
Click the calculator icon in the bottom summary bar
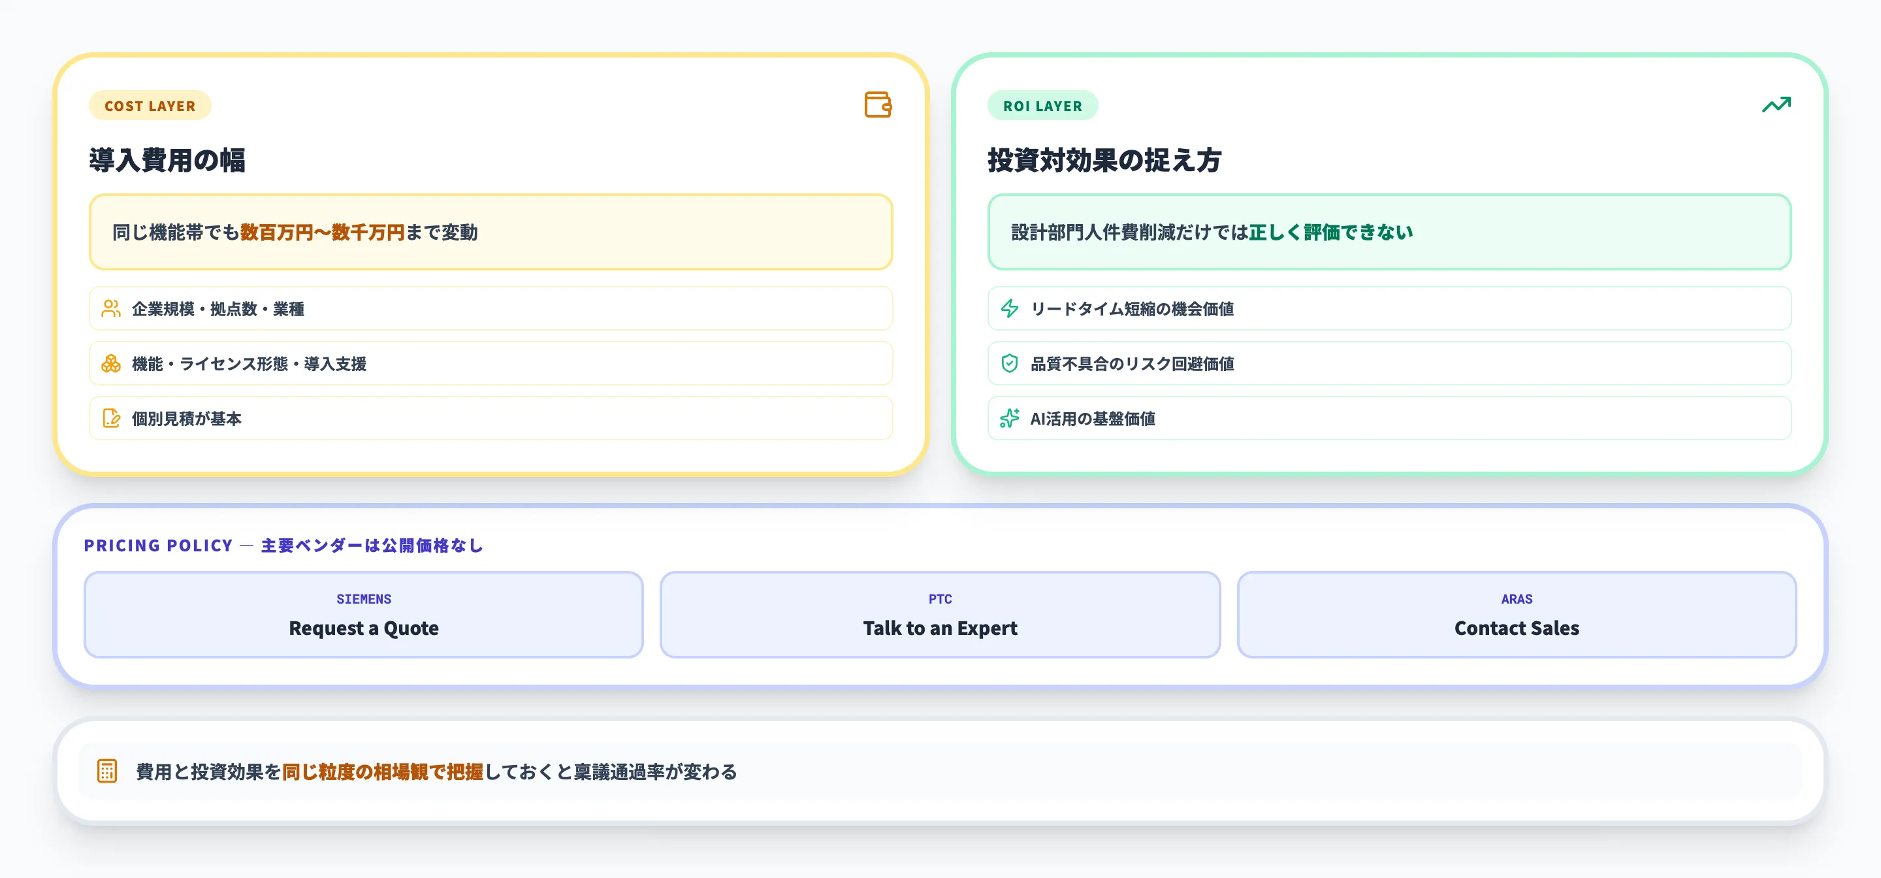[x=106, y=771]
